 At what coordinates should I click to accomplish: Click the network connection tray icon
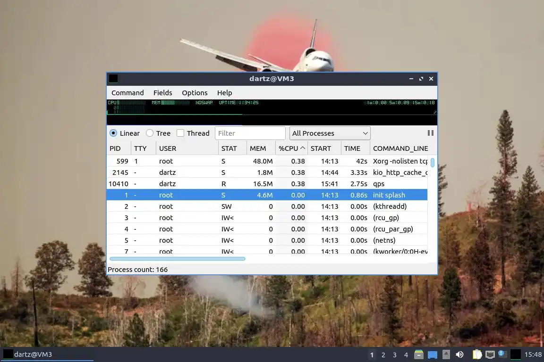click(490, 354)
